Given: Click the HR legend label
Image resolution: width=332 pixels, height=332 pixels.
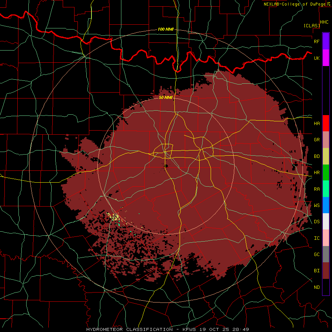Looking at the screenshot, I should point(317,173).
